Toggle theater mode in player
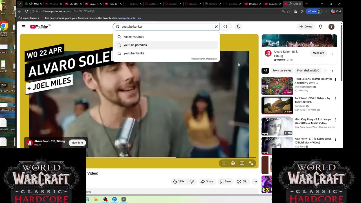Viewport: 361px width, 203px height. [242, 163]
